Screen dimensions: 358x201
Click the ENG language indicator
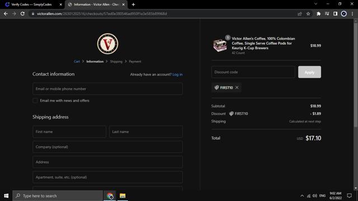[x=322, y=196]
